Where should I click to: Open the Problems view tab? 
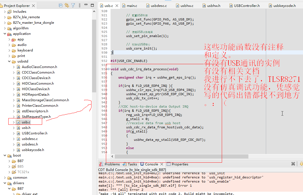pyautogui.click(x=110, y=164)
